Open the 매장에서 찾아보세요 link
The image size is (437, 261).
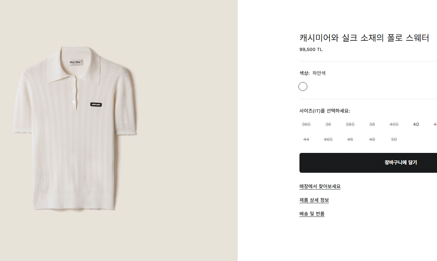320,186
